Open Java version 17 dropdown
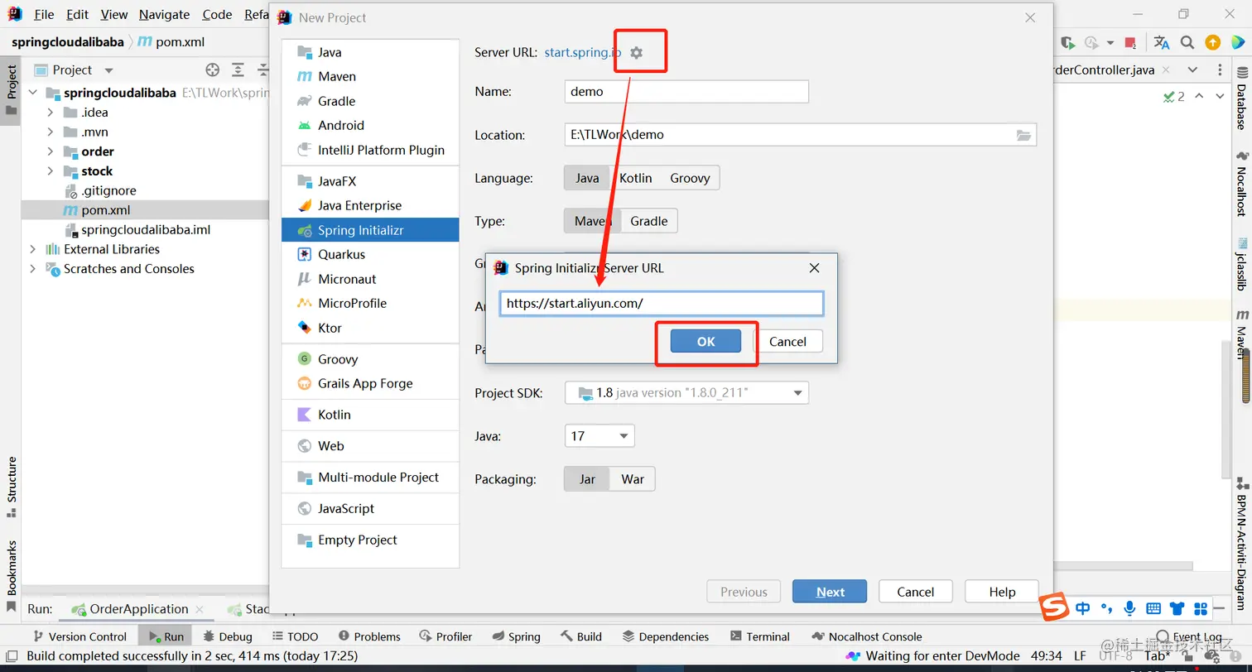The image size is (1252, 672). point(600,436)
